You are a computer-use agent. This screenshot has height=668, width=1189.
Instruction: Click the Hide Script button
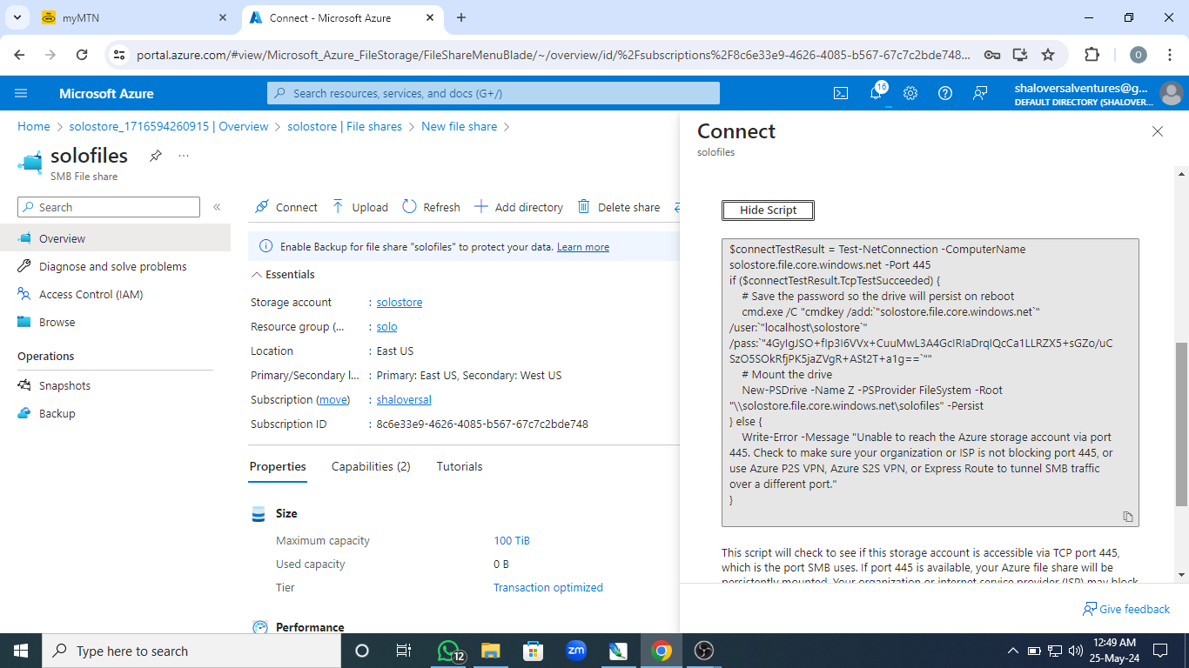[769, 210]
